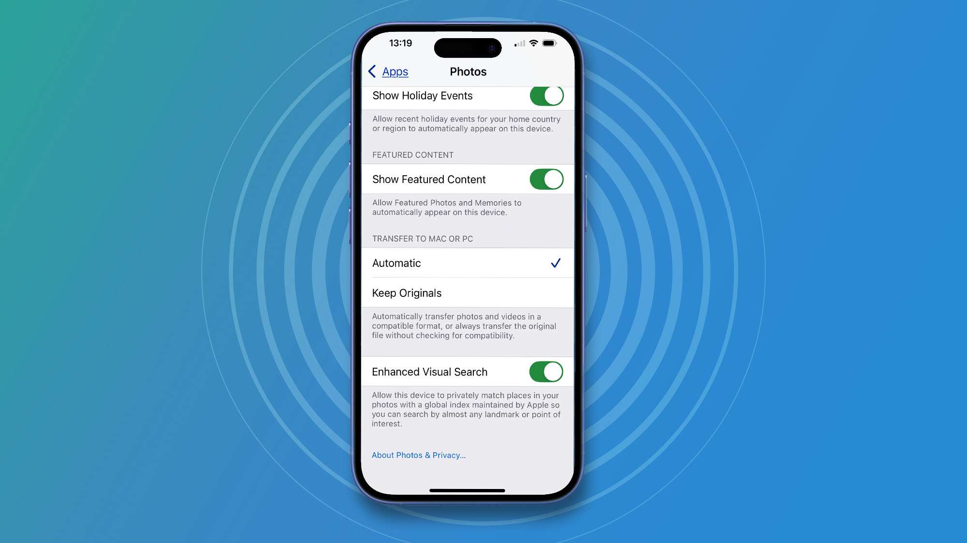Select Keep Originals transfer option
967x543 pixels.
coord(467,292)
